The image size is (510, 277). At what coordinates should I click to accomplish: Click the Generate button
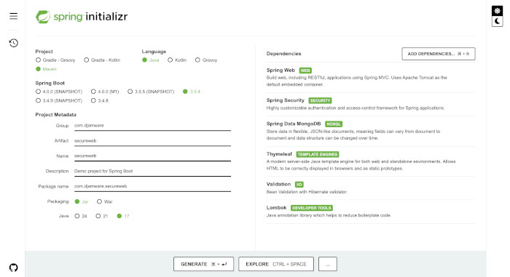coord(203,264)
